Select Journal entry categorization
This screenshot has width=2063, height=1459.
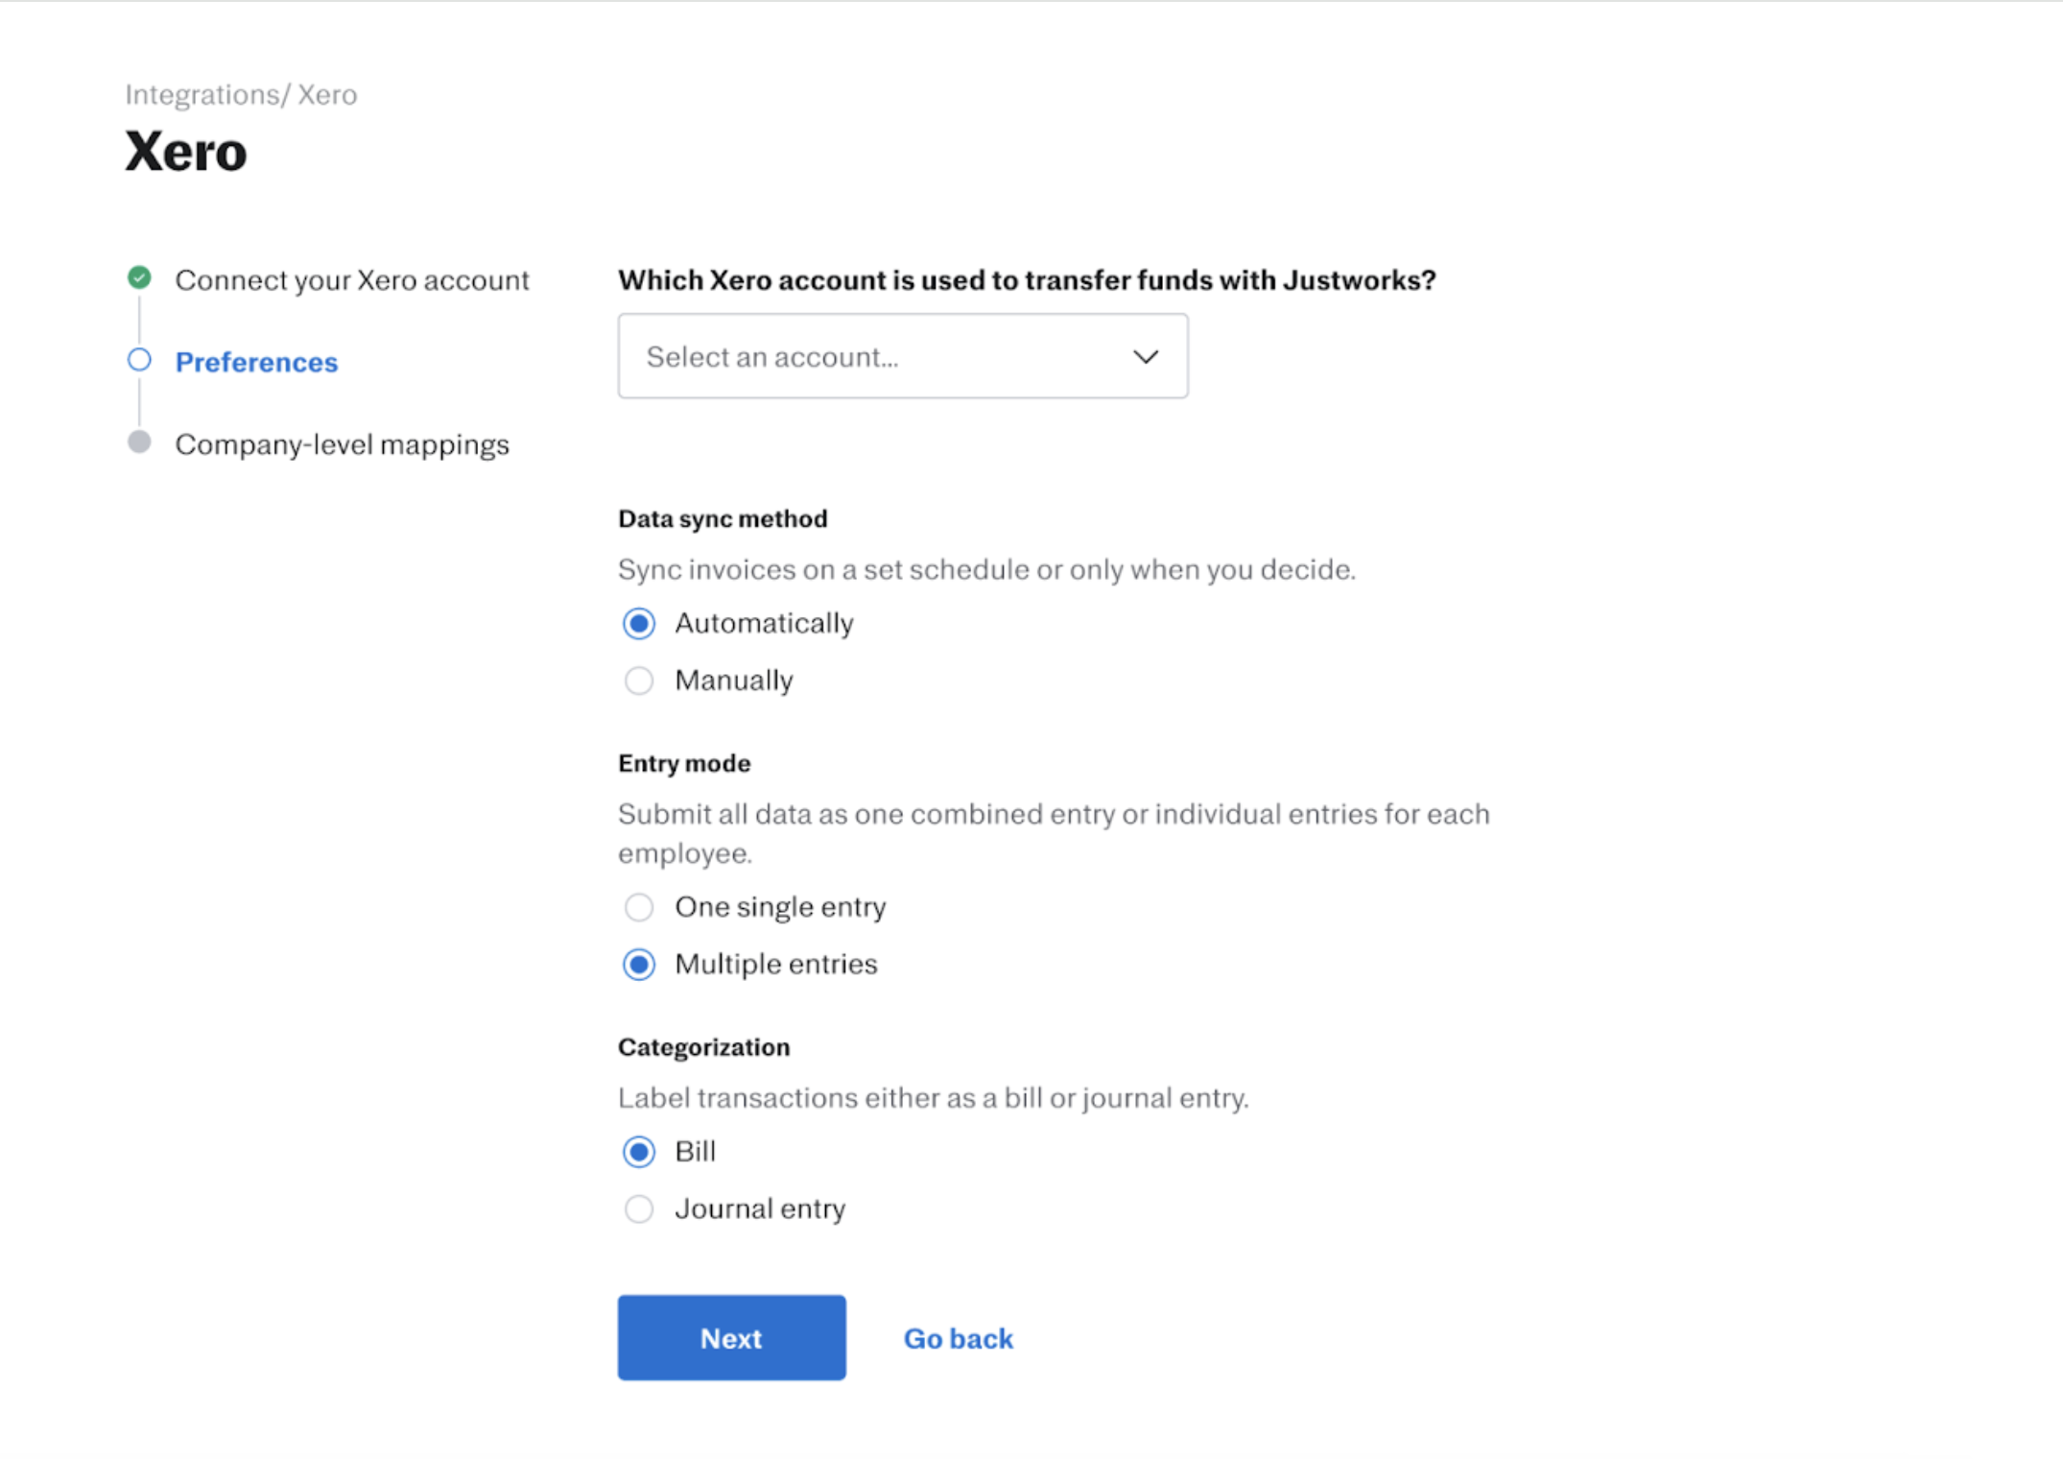point(639,1208)
